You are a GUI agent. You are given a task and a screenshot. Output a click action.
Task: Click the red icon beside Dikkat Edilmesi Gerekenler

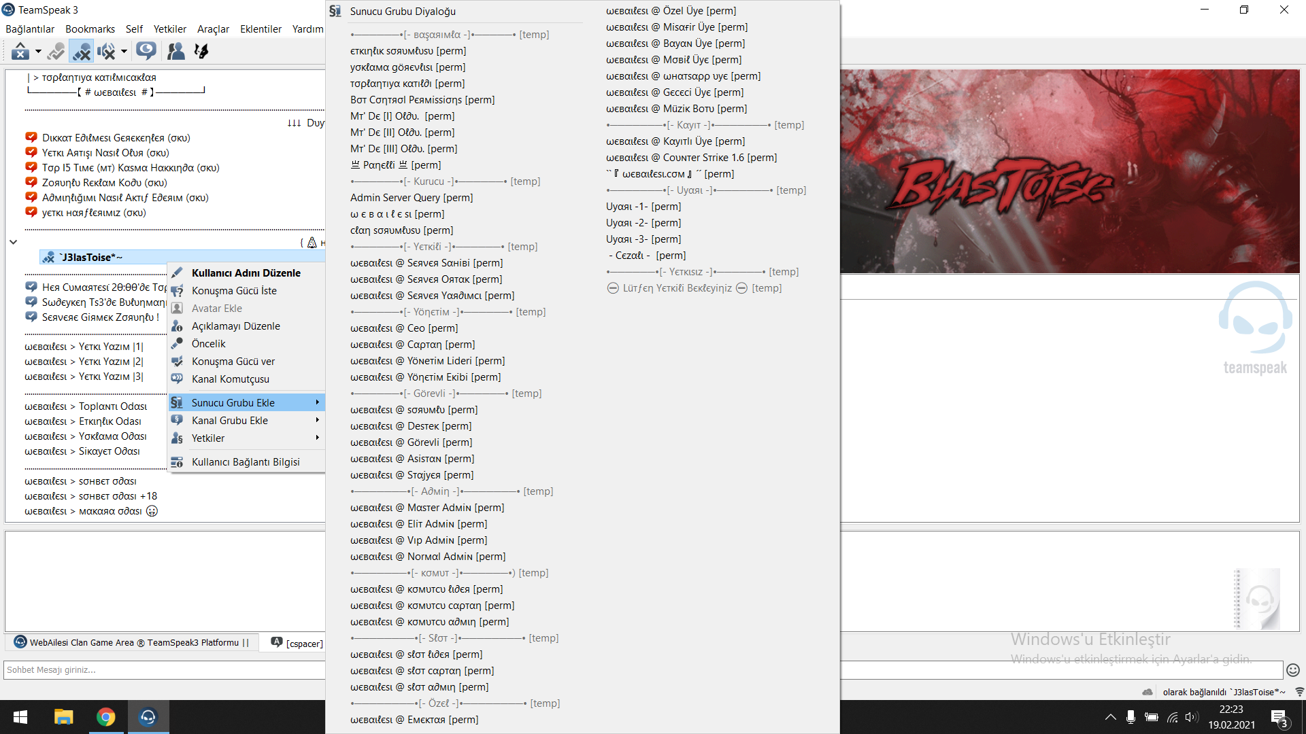(x=31, y=137)
